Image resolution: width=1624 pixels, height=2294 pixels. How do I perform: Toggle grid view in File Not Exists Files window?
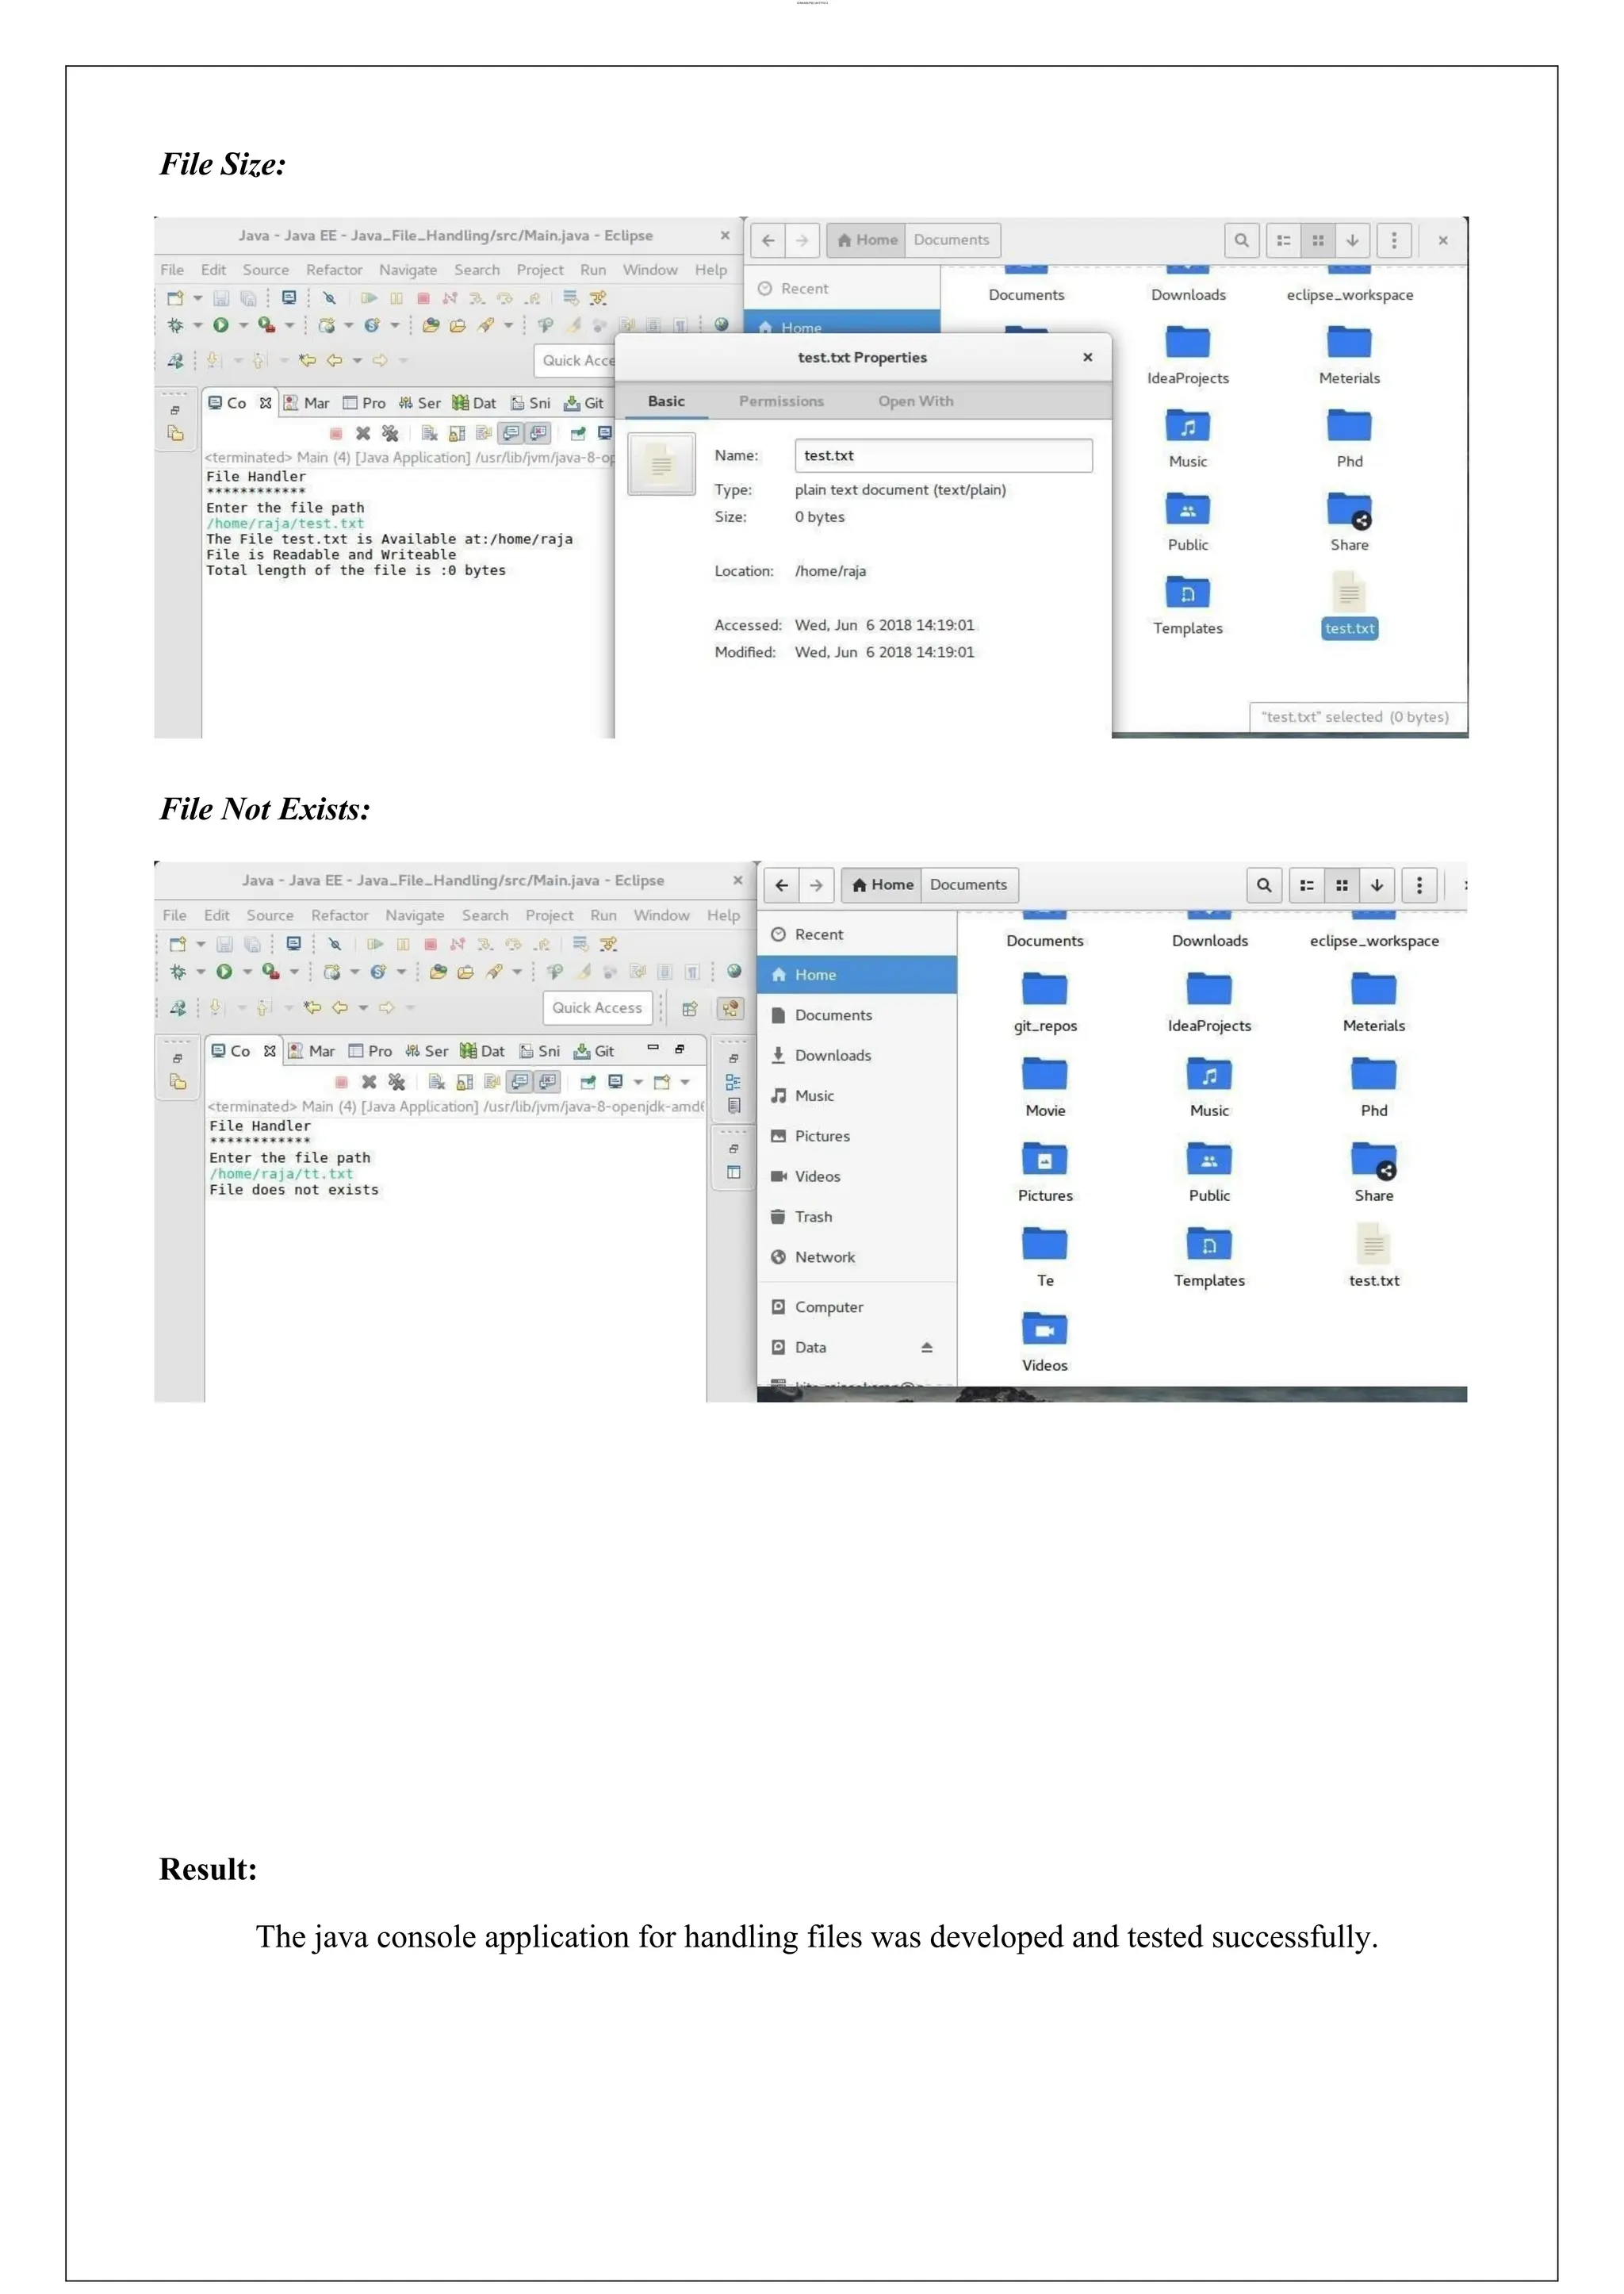1342,884
